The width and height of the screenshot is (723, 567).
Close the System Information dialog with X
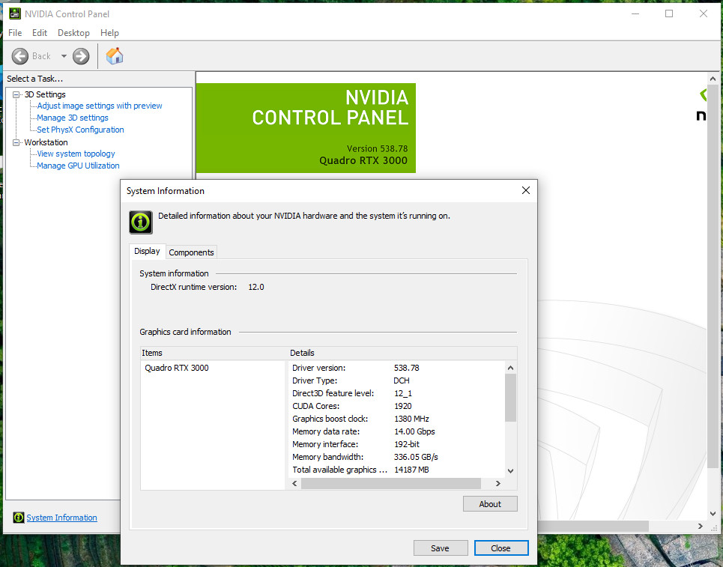(526, 190)
